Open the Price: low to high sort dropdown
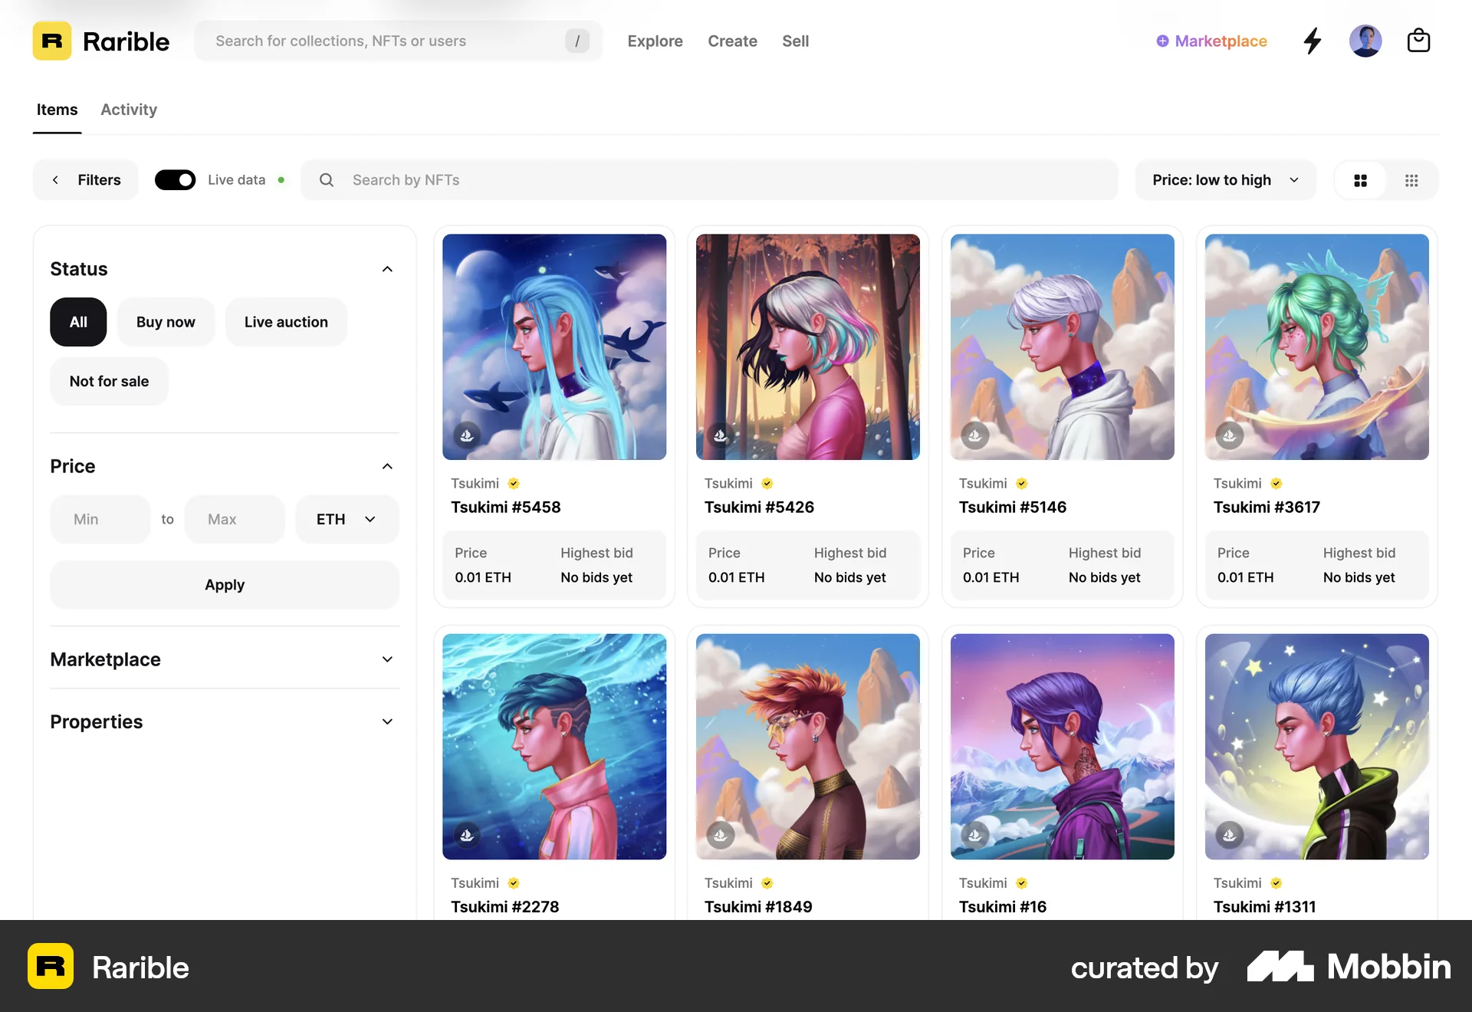Viewport: 1472px width, 1012px height. [1224, 179]
